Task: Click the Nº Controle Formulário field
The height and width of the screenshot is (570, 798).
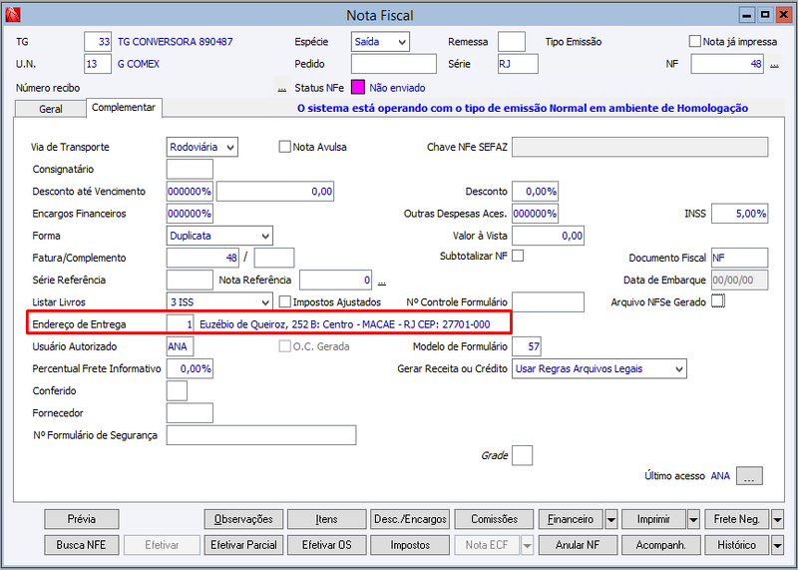Action: point(548,302)
